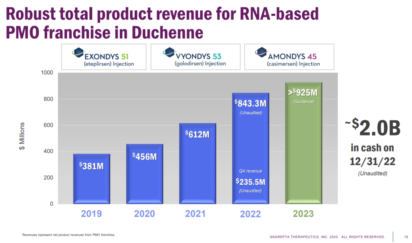Select the '(eteplirsen) Injection' text
This screenshot has height=243, width=412.
[109, 64]
